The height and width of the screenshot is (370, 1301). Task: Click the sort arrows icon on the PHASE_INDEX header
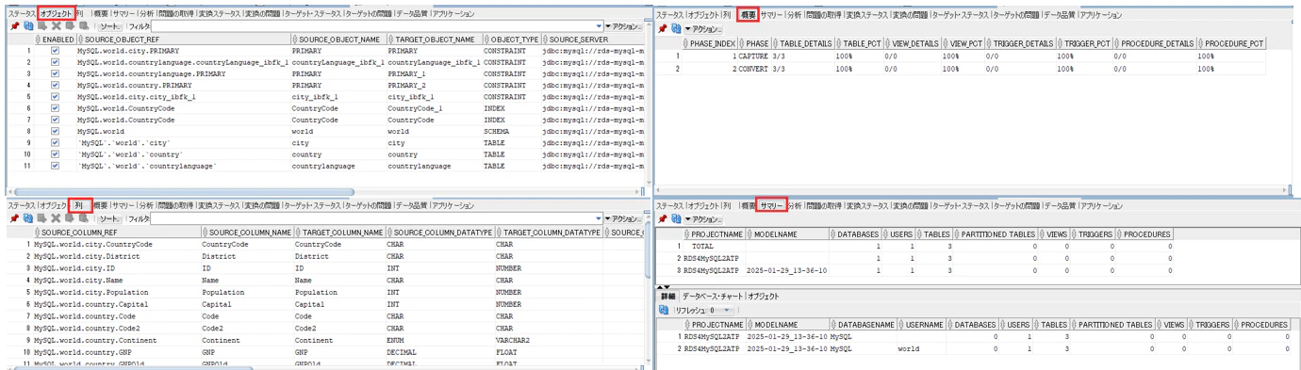[685, 43]
